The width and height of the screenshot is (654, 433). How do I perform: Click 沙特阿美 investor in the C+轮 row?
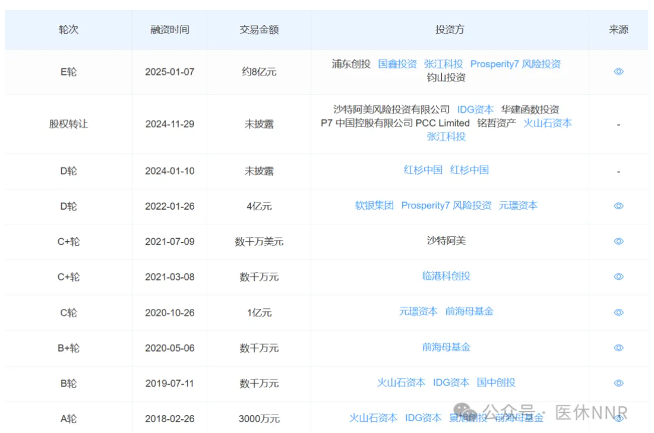point(446,241)
